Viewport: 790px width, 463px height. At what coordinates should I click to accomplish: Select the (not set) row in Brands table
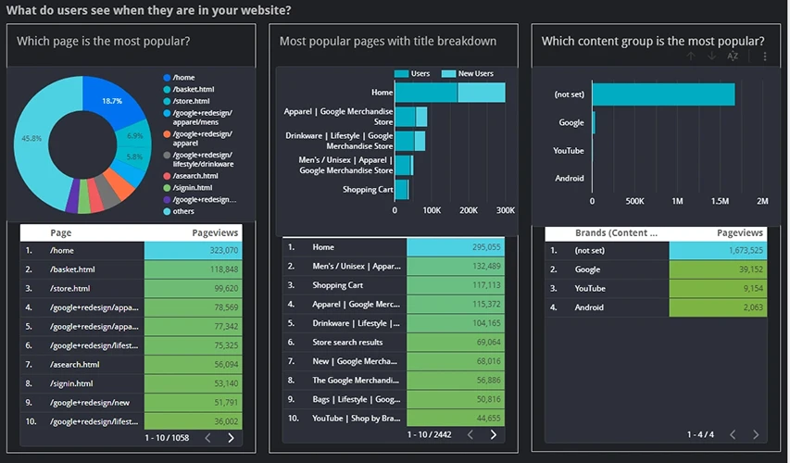(x=656, y=250)
